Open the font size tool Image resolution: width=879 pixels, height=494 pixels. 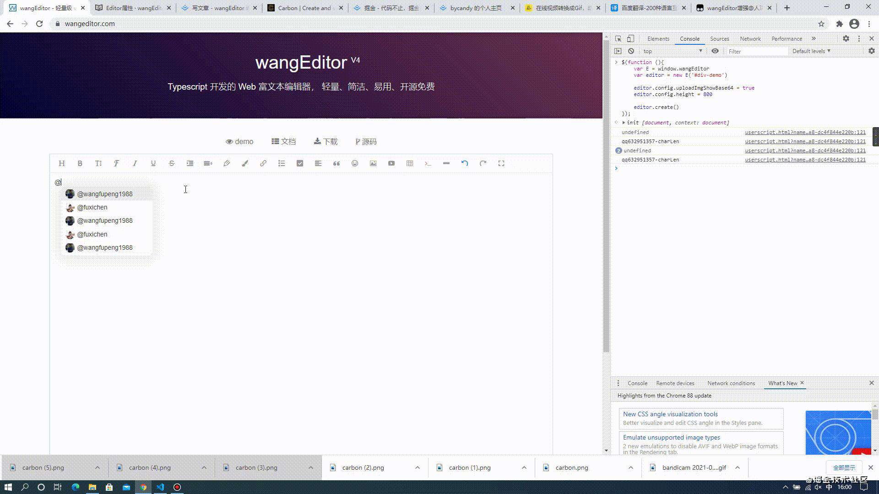[x=98, y=163]
